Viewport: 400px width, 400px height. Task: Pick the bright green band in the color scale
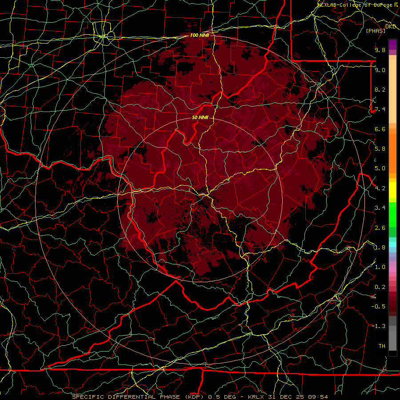tap(392, 214)
